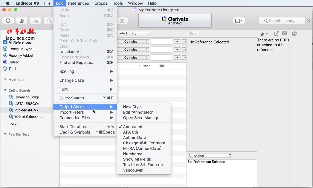Click the more... link under Online Search

click(14, 124)
